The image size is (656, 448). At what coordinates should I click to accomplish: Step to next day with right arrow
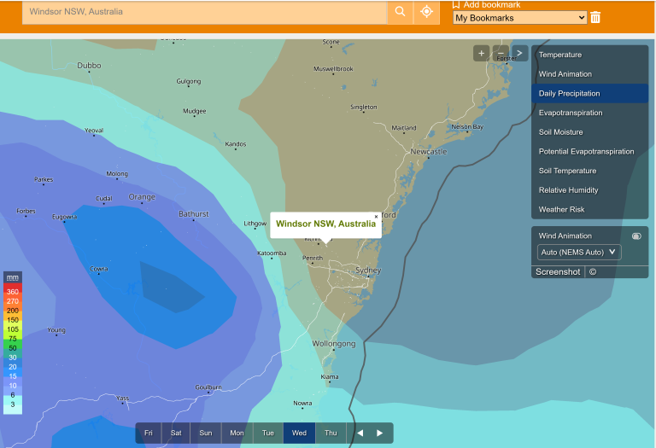point(379,433)
